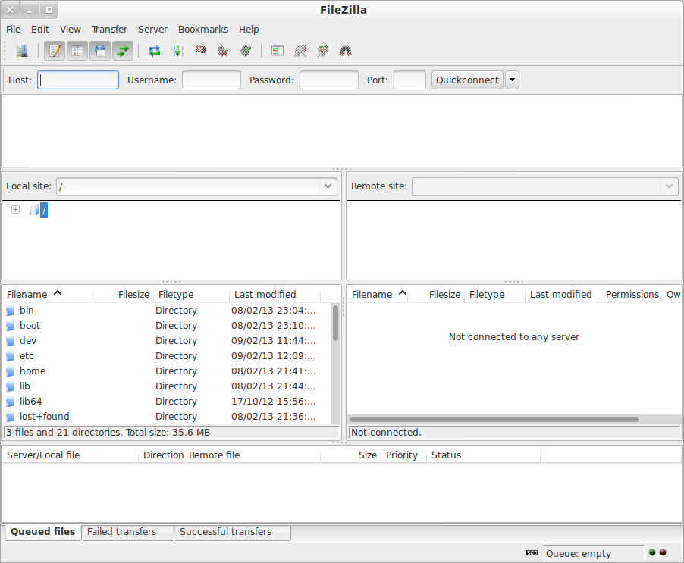This screenshot has height=563, width=684.
Task: Disconnect from the server
Action: pos(222,50)
